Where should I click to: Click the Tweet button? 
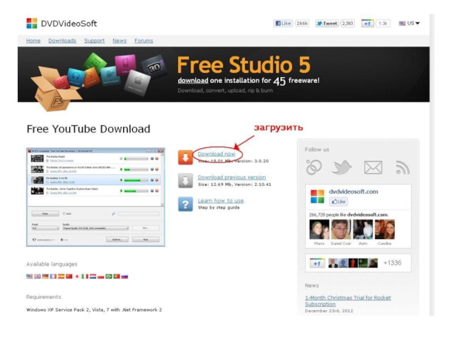(327, 23)
